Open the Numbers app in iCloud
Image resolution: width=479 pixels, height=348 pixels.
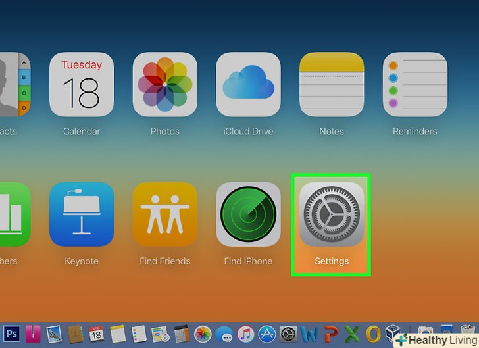click(x=15, y=214)
